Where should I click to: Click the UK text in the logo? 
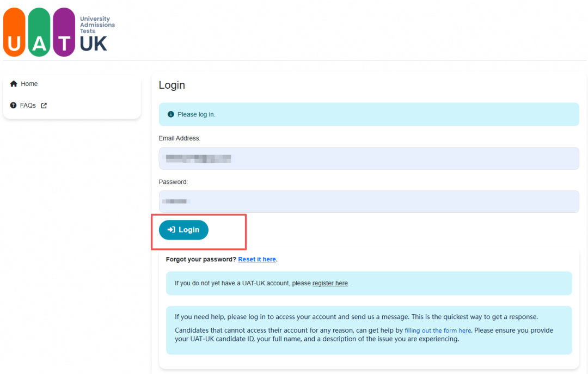[x=94, y=44]
